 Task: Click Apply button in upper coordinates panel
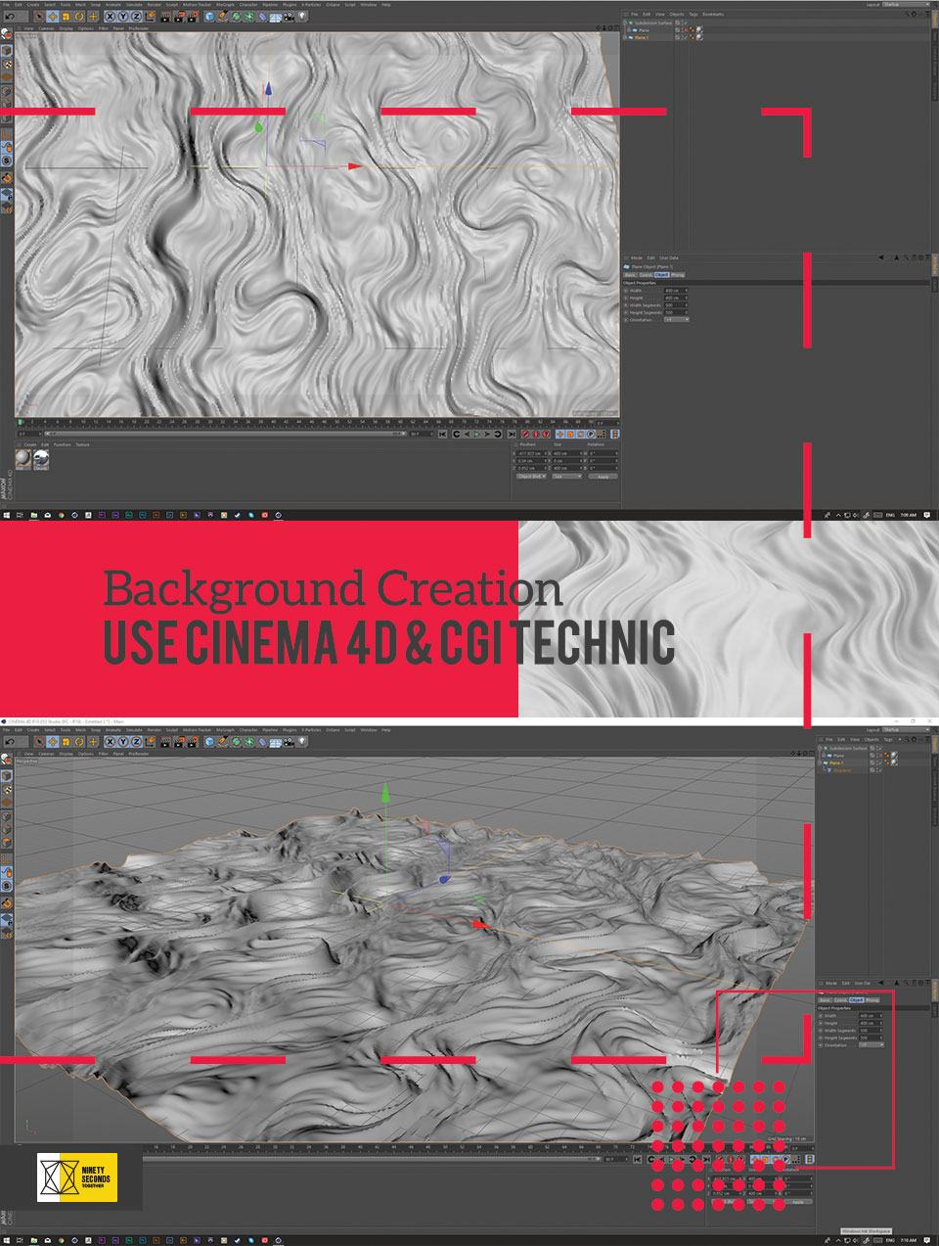(x=603, y=476)
